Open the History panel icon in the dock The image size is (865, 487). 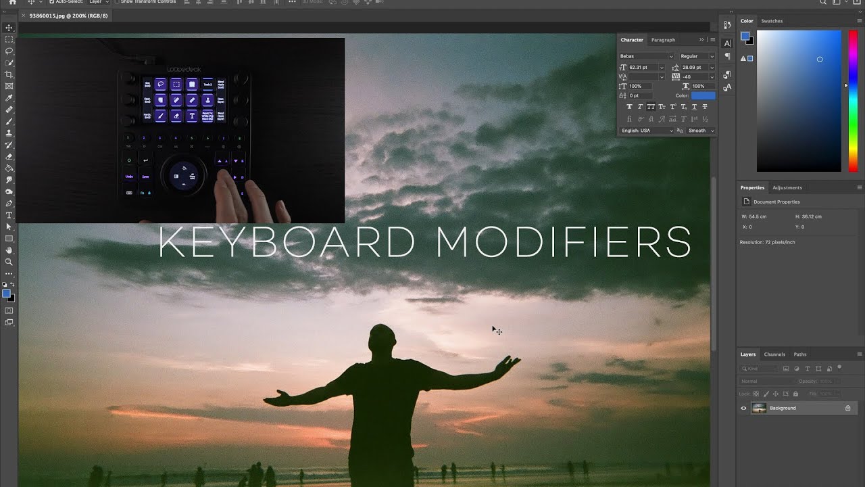pyautogui.click(x=727, y=25)
